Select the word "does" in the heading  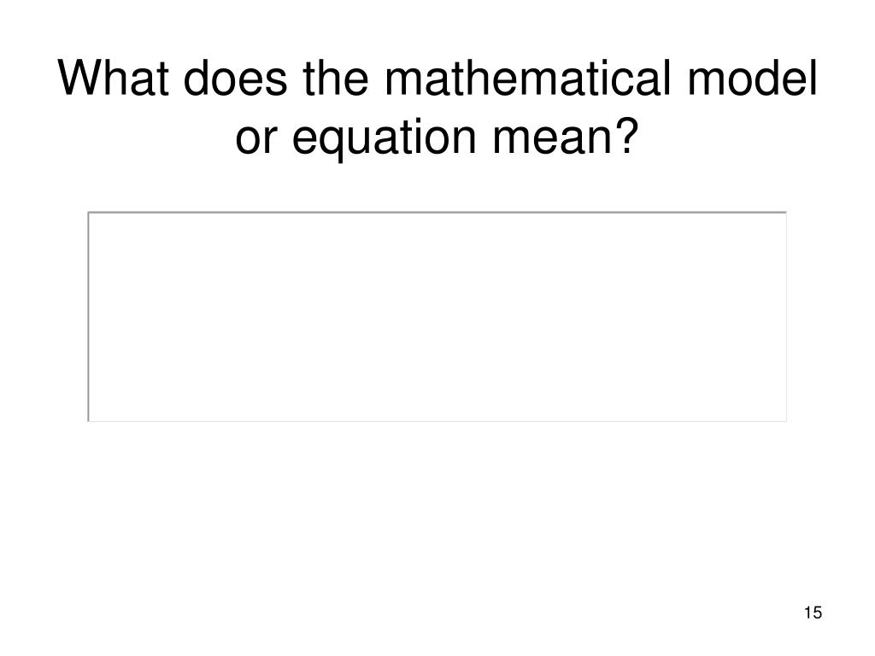click(x=236, y=78)
